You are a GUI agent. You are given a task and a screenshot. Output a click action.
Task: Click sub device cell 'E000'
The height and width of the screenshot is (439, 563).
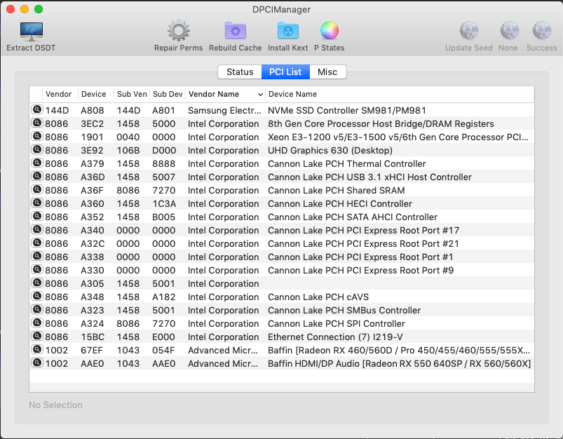pos(164,337)
